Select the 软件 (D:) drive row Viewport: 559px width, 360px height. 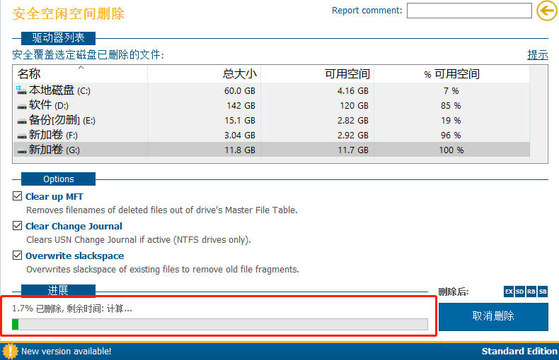(x=272, y=106)
